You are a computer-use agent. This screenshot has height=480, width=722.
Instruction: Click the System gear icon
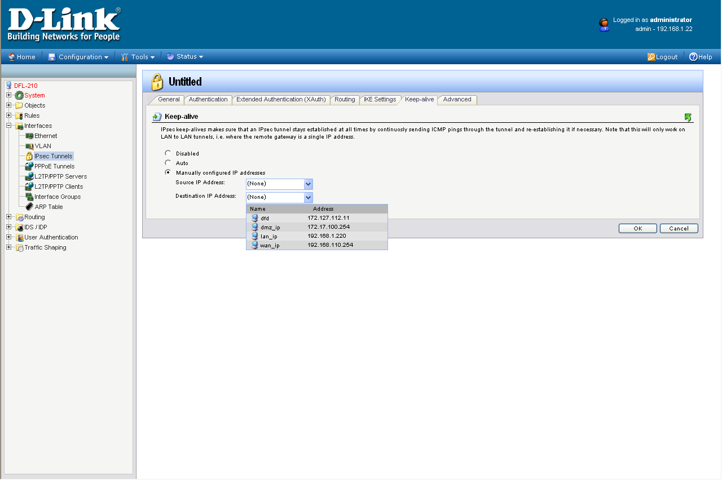pyautogui.click(x=19, y=96)
